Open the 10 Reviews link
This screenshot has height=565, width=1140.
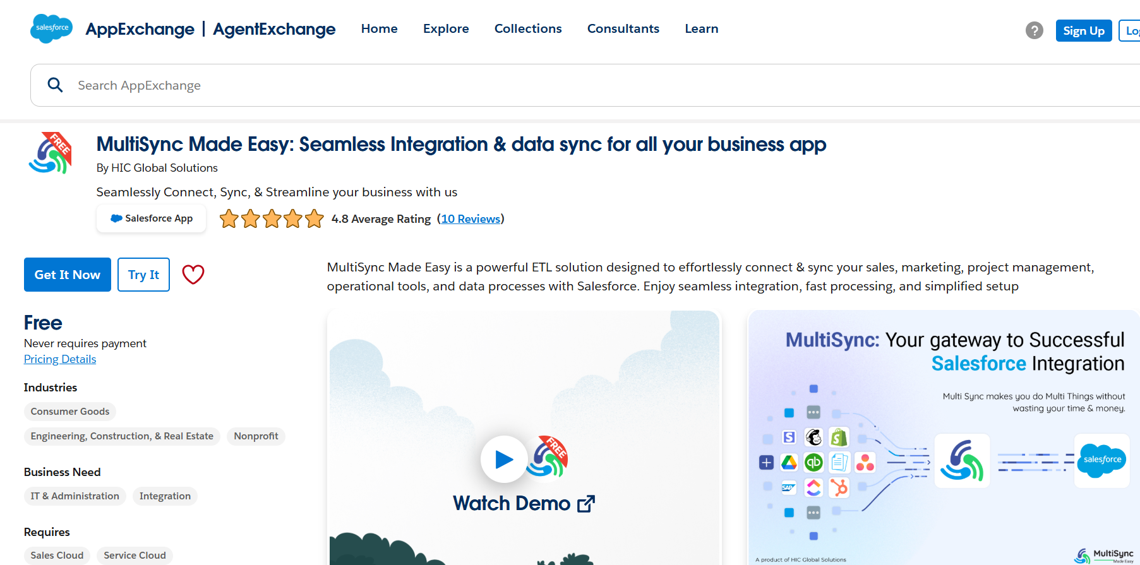[471, 219]
